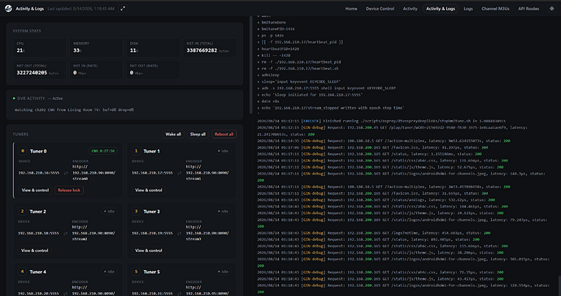This screenshot has height=296, width=561.
Task: Click the 'echo Sleep initiated for 192.168.210.17:5555' log line
Action: point(311,95)
